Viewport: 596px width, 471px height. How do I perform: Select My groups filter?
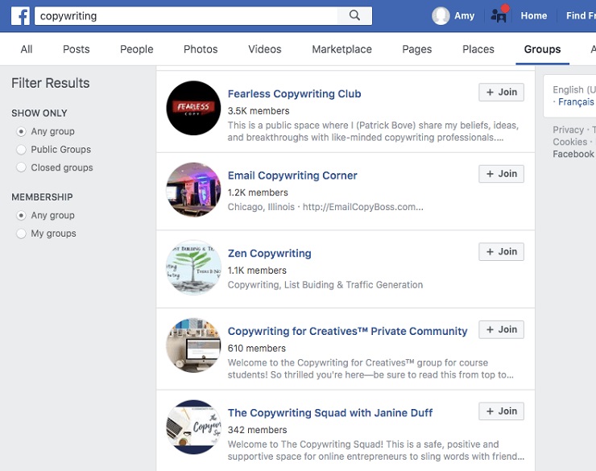[21, 233]
